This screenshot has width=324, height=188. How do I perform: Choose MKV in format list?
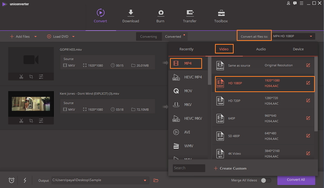pyautogui.click(x=187, y=105)
